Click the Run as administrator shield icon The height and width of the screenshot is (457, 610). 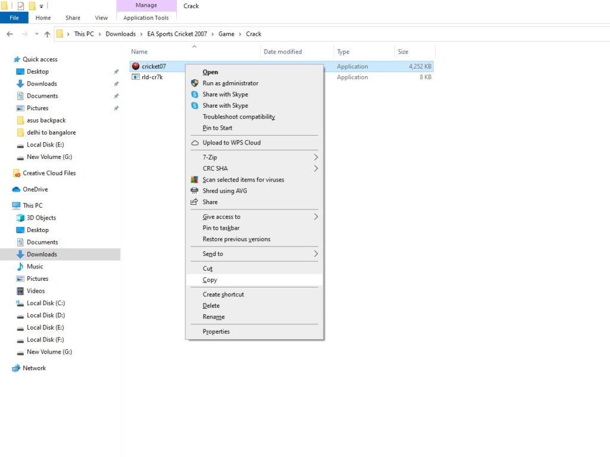tap(194, 83)
